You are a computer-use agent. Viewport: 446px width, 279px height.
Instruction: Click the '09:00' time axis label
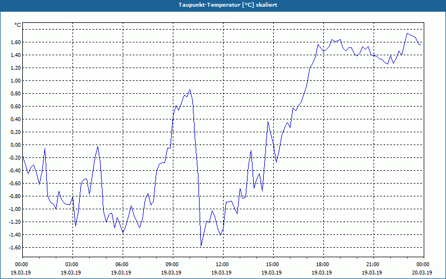(x=173, y=264)
